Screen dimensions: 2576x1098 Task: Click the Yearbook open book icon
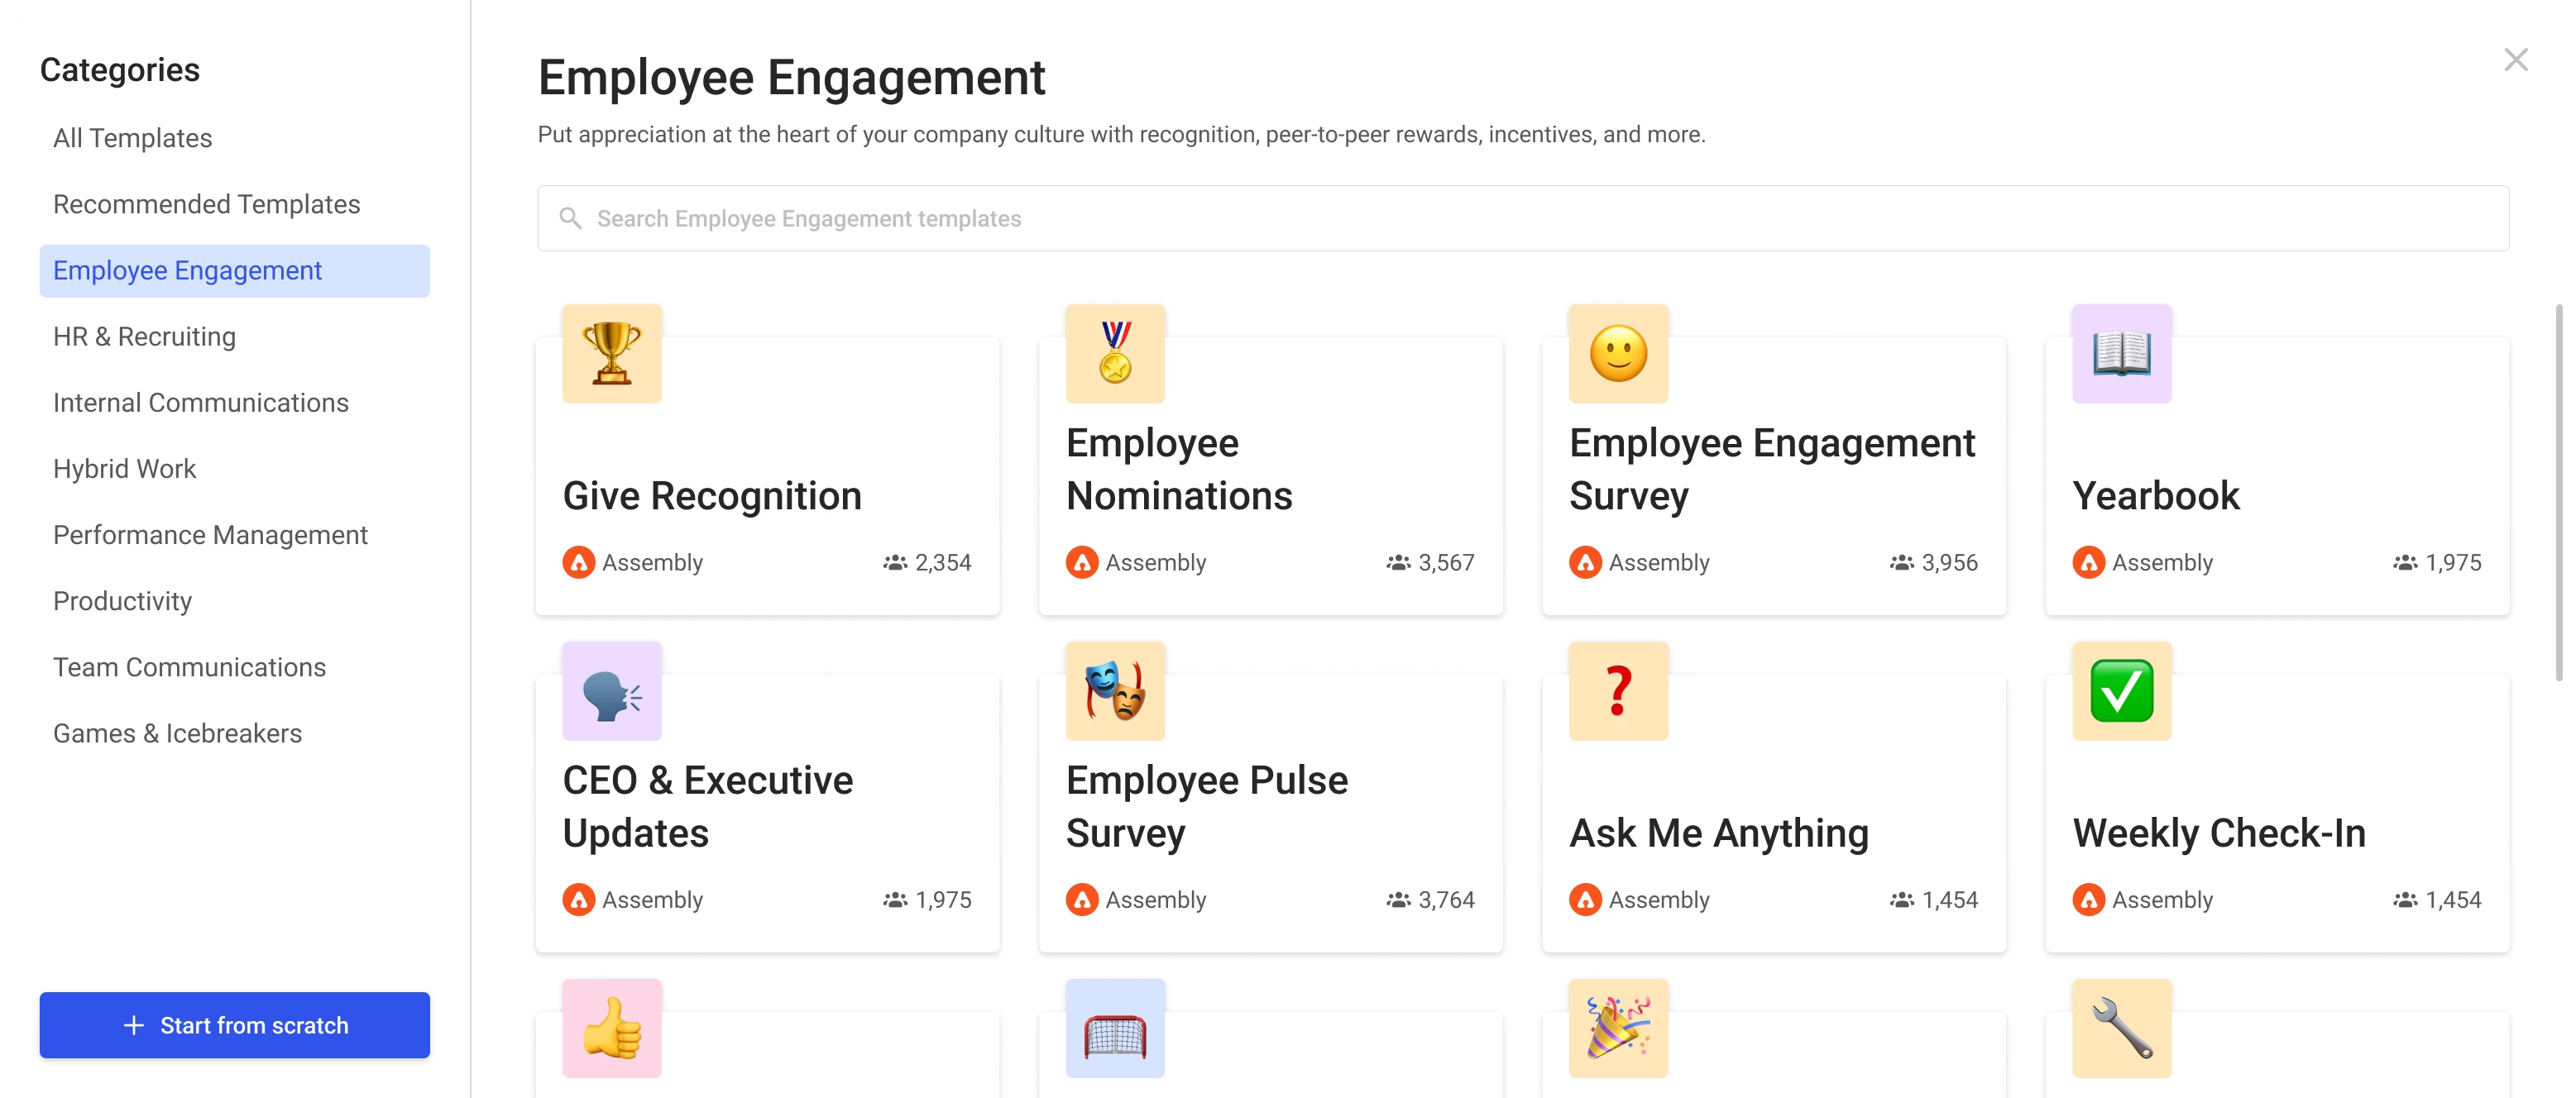2123,353
